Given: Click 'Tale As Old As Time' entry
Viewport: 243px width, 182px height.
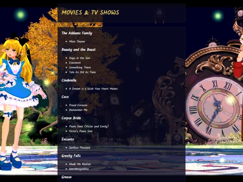Looking at the screenshot, I should point(82,72).
